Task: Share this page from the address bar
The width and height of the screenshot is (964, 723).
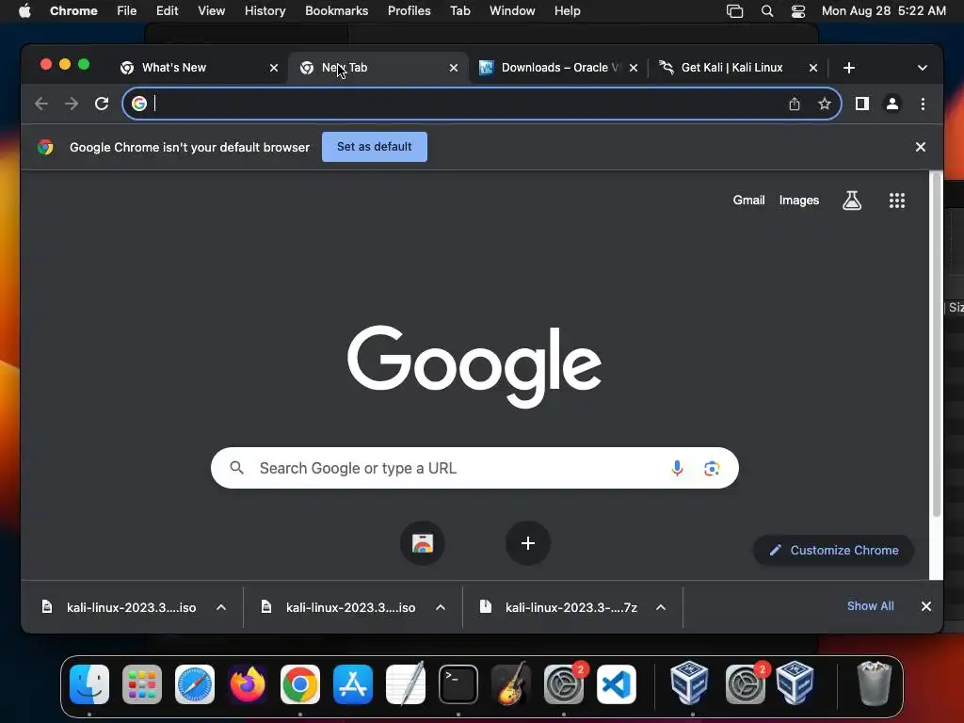Action: click(x=795, y=104)
